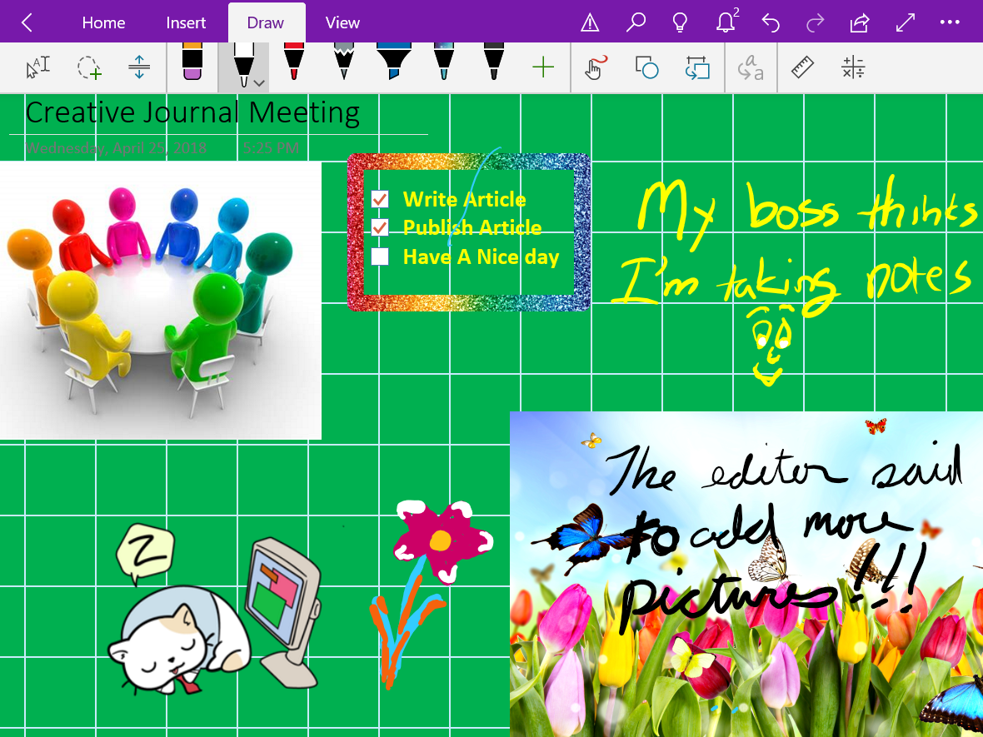Open the View tab
The image size is (983, 737).
342,22
